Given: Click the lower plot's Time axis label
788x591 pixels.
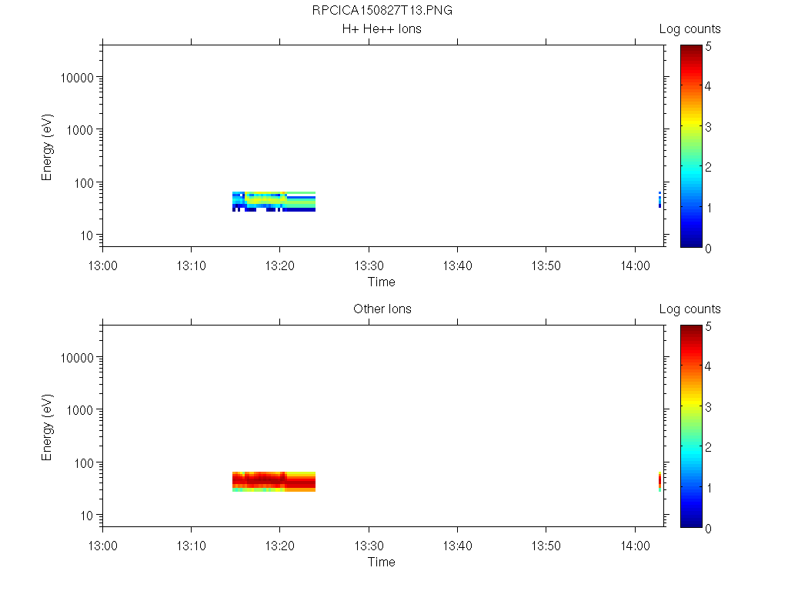Looking at the screenshot, I should point(382,562).
